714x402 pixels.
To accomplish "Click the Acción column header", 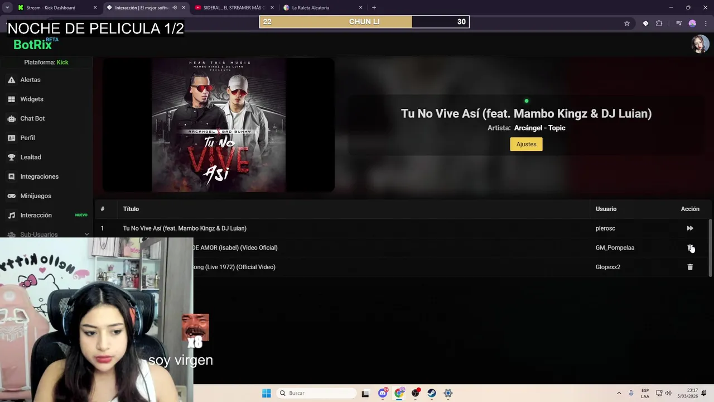I will point(690,209).
